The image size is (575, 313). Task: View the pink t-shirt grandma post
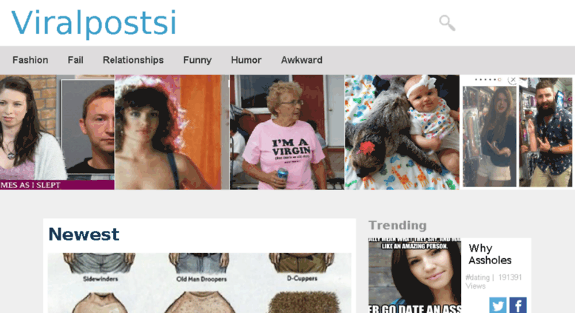coord(287,132)
